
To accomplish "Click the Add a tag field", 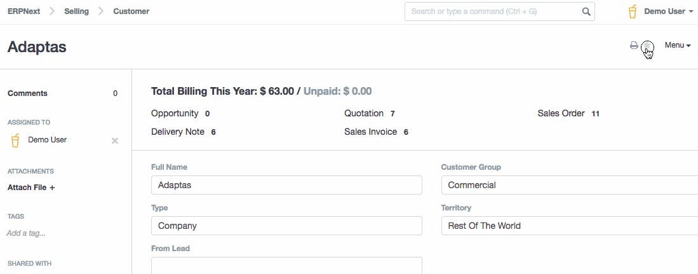I will 26,233.
